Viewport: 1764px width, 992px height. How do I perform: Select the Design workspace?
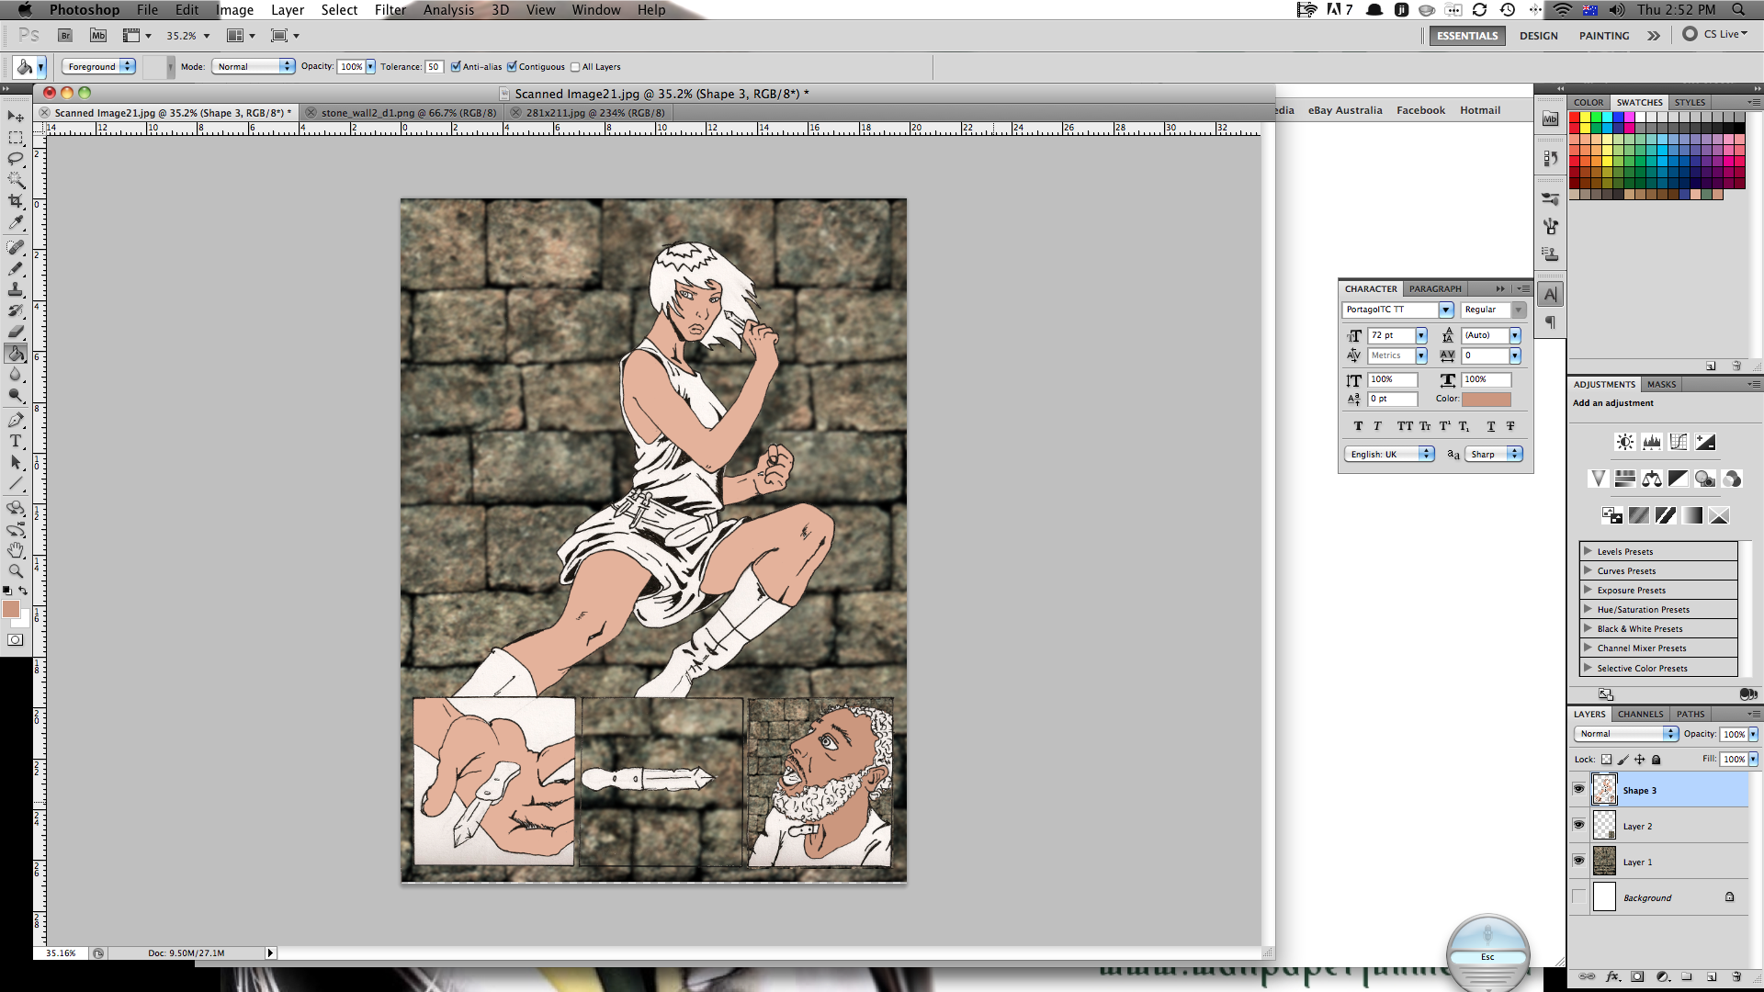pyautogui.click(x=1538, y=36)
